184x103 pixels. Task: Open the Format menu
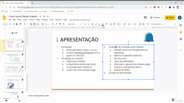coord(32,20)
